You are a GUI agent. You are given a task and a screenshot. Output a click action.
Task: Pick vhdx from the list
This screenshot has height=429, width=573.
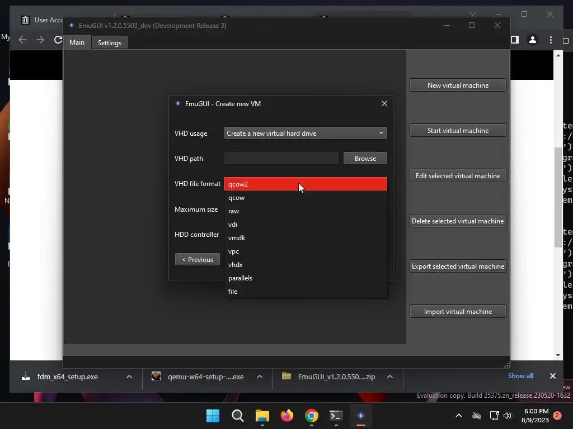pyautogui.click(x=306, y=264)
